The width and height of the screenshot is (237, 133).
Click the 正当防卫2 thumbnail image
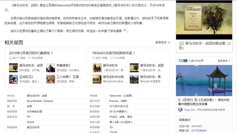click(x=13, y=79)
